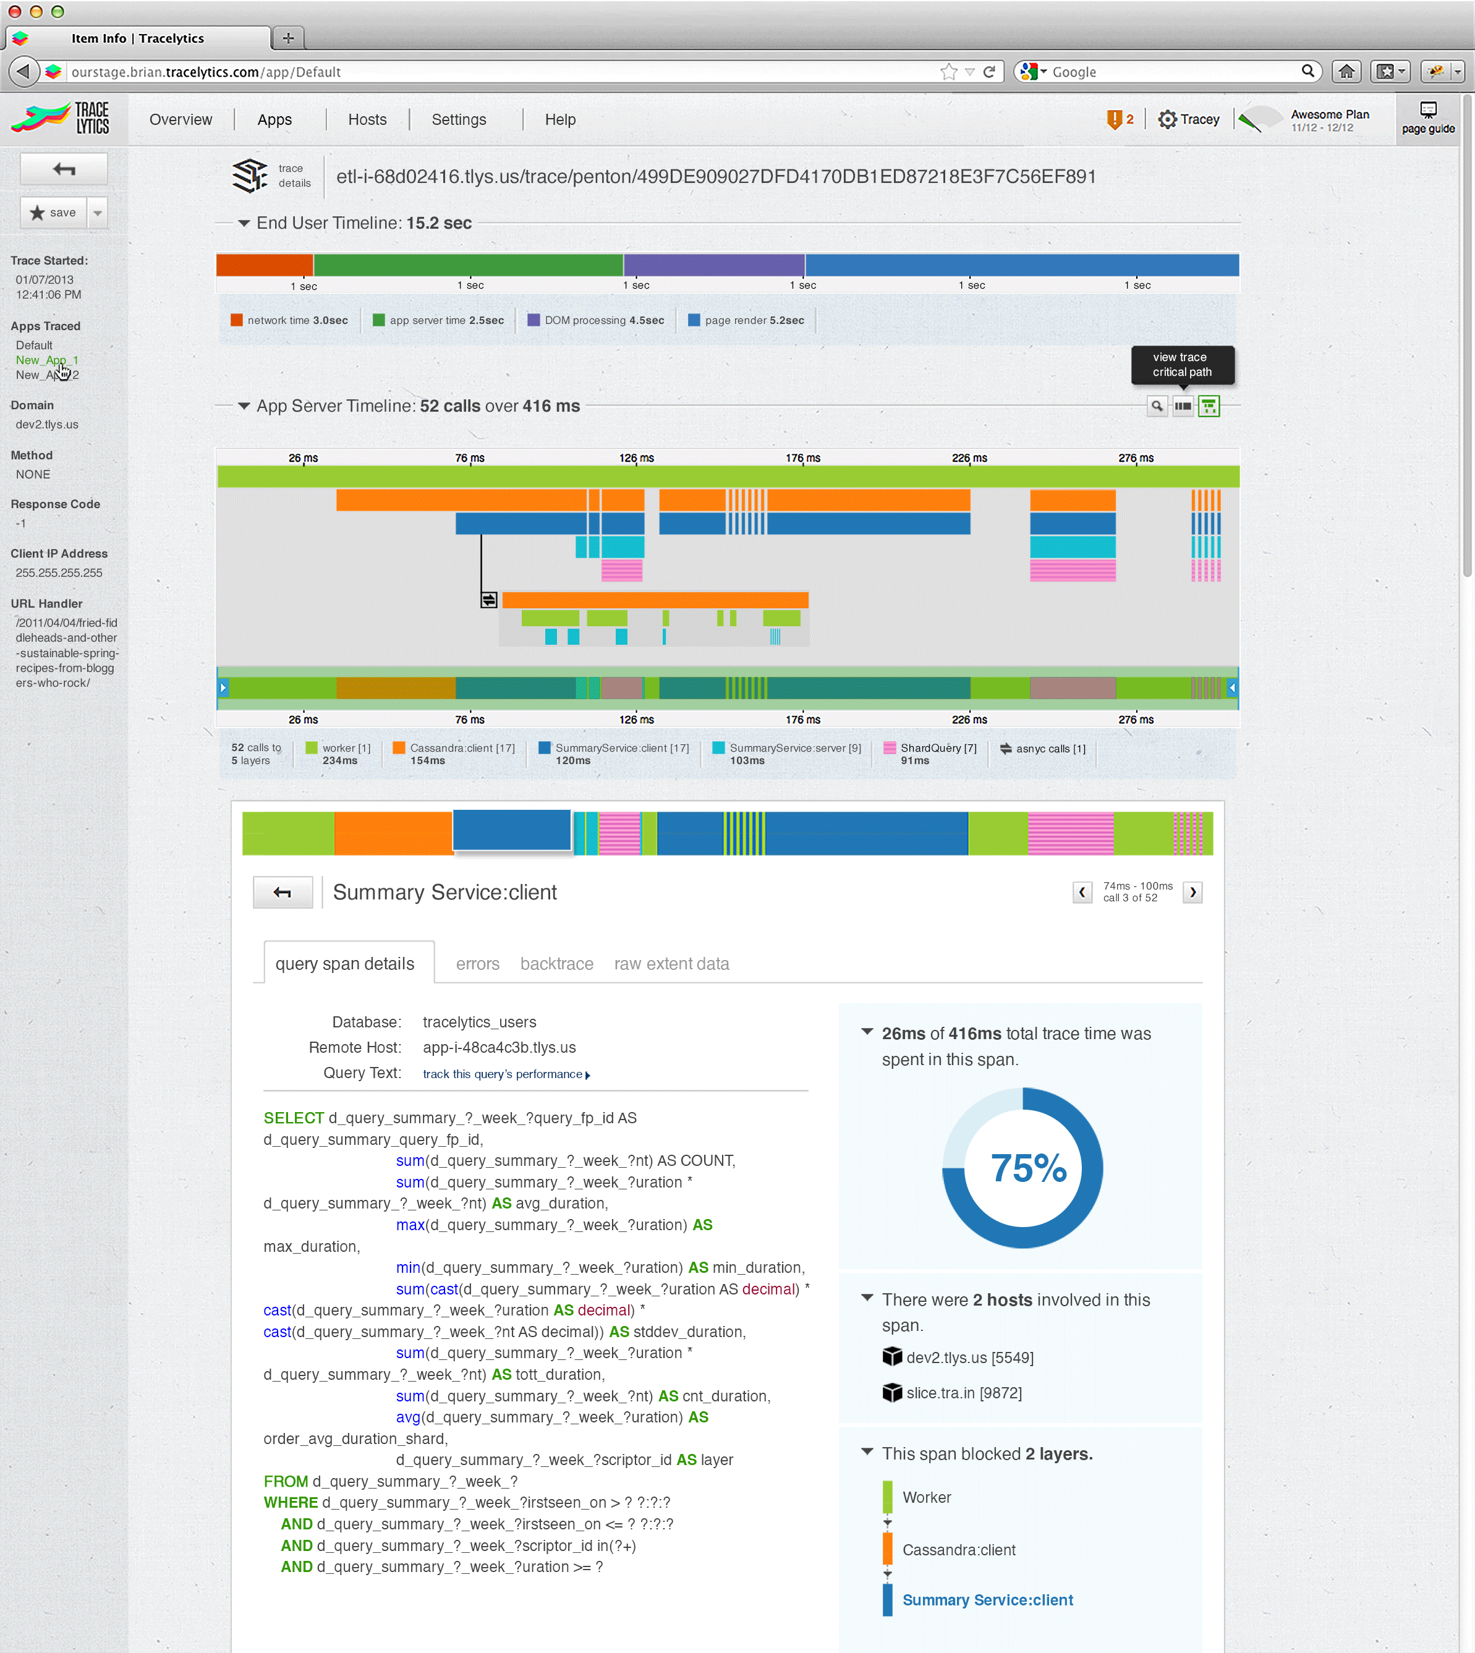The width and height of the screenshot is (1475, 1653).
Task: Reload the page in browser
Action: coord(988,71)
